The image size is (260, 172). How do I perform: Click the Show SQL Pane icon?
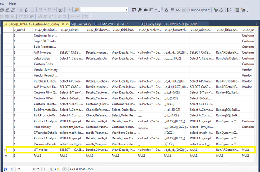[177, 10]
